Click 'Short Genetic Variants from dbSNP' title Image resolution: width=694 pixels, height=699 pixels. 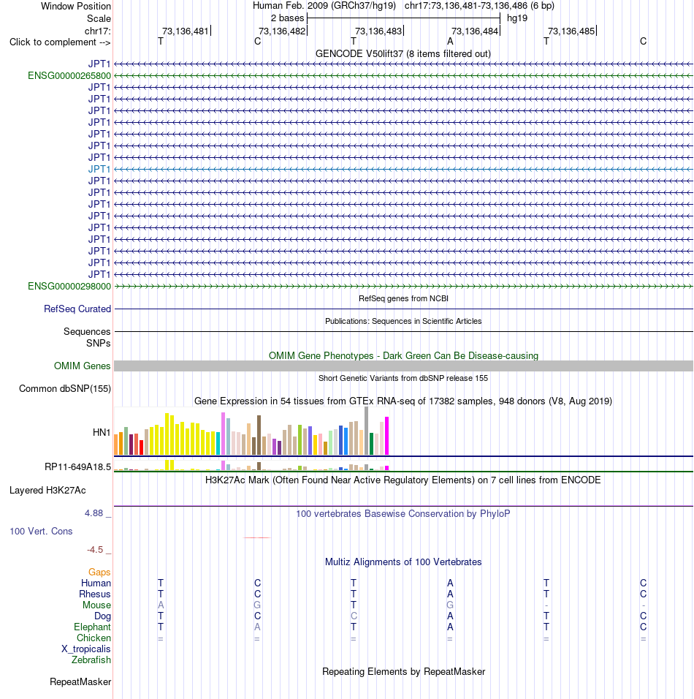tap(403, 379)
